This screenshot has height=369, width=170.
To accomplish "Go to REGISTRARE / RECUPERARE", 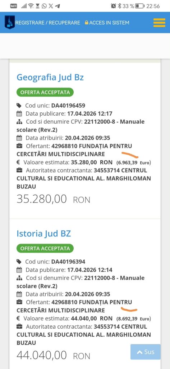I will point(48,23).
